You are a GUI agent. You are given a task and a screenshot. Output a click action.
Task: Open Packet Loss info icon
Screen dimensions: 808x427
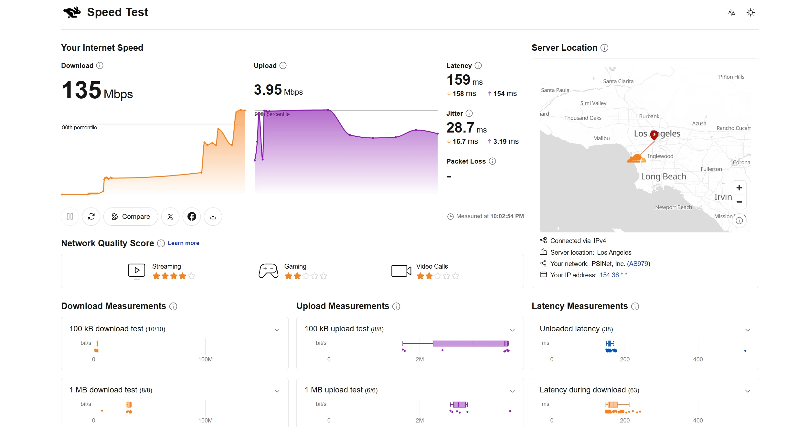coord(493,161)
